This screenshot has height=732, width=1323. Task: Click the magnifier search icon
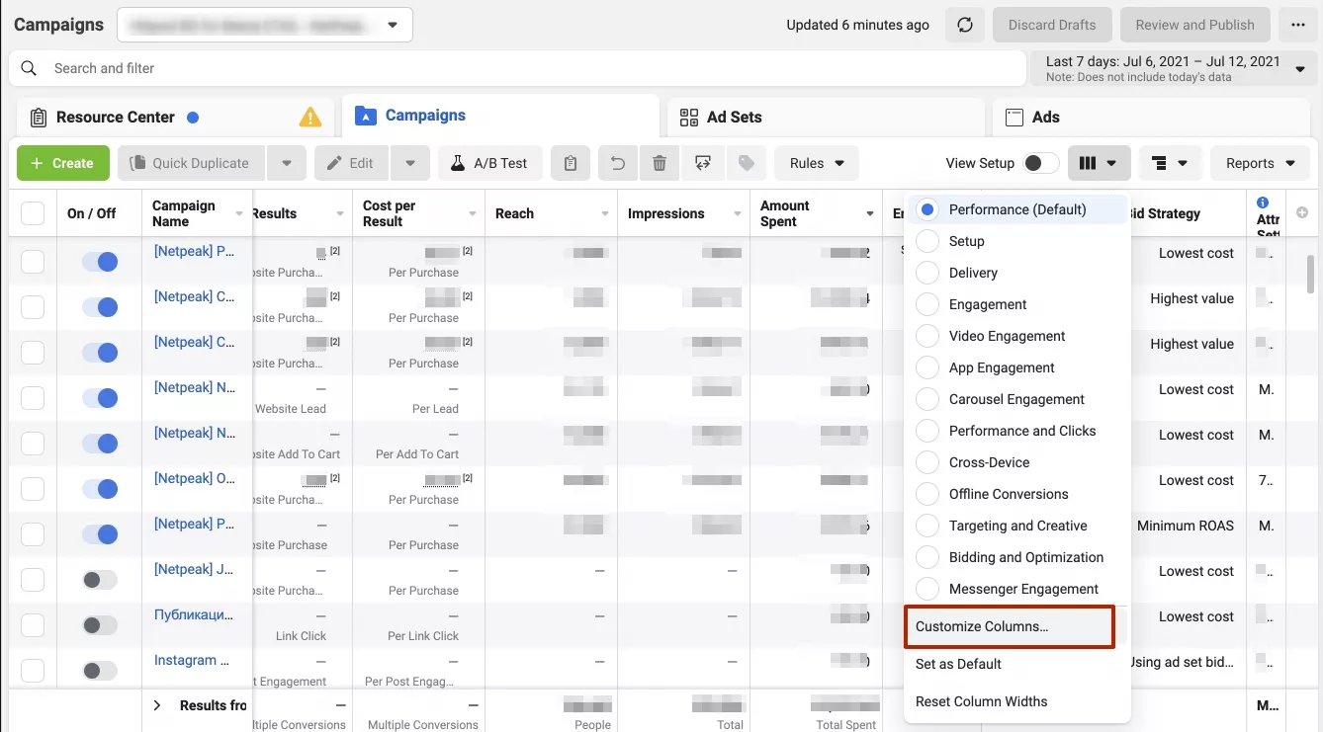click(30, 68)
